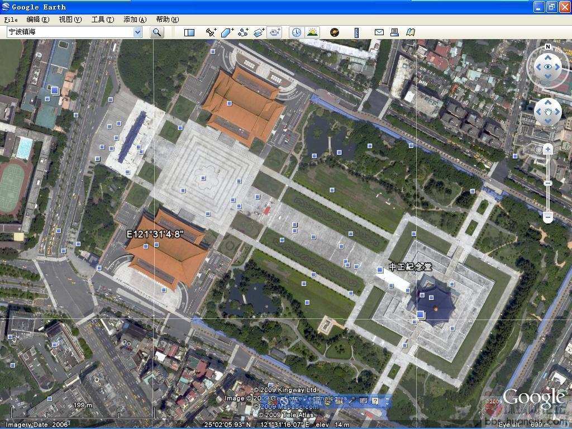
Task: Pan the map left with the Move joystick
Action: [538, 112]
